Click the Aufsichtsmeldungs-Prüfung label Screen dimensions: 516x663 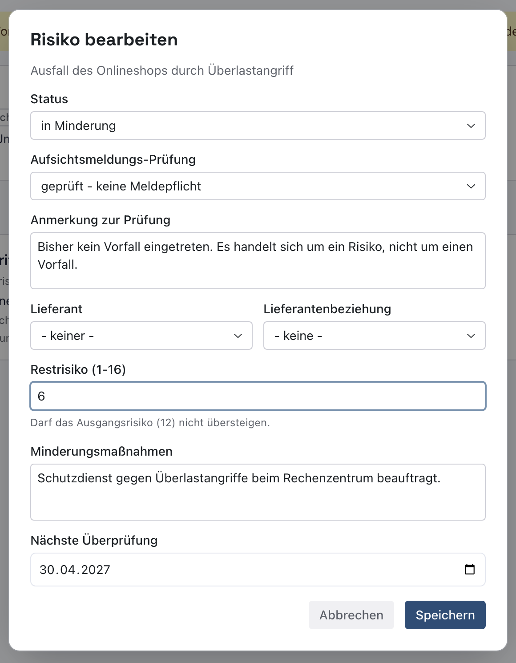(113, 159)
